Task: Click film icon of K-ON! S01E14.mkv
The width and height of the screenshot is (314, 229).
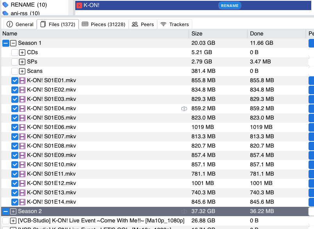Action: click(22, 202)
